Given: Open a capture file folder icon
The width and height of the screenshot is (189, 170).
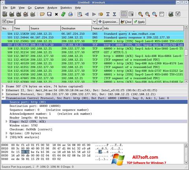Looking at the screenshot, I should (x=42, y=14).
